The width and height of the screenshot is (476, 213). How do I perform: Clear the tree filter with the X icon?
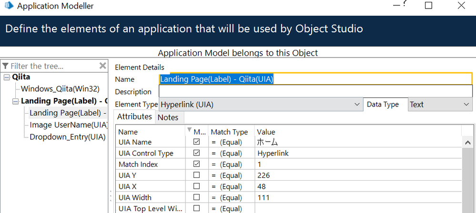click(x=103, y=66)
